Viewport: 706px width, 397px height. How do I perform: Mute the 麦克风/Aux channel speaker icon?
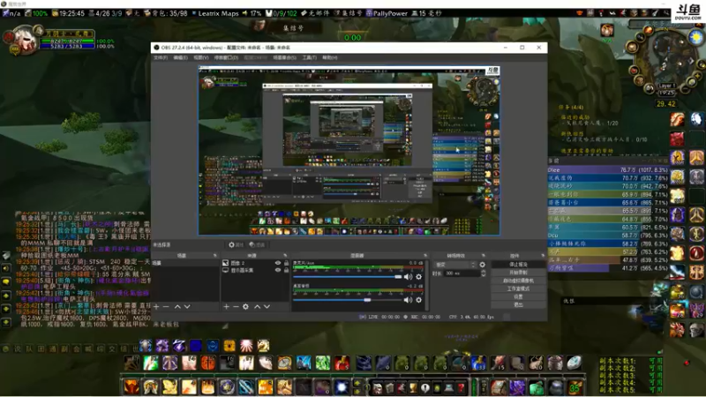[x=408, y=277]
